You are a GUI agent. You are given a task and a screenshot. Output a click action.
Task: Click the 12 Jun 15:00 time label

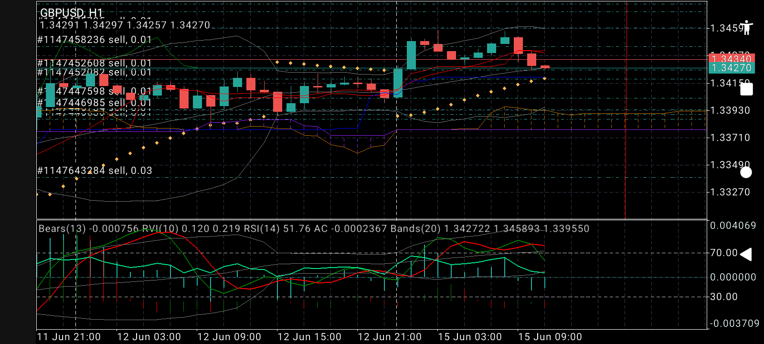309,337
